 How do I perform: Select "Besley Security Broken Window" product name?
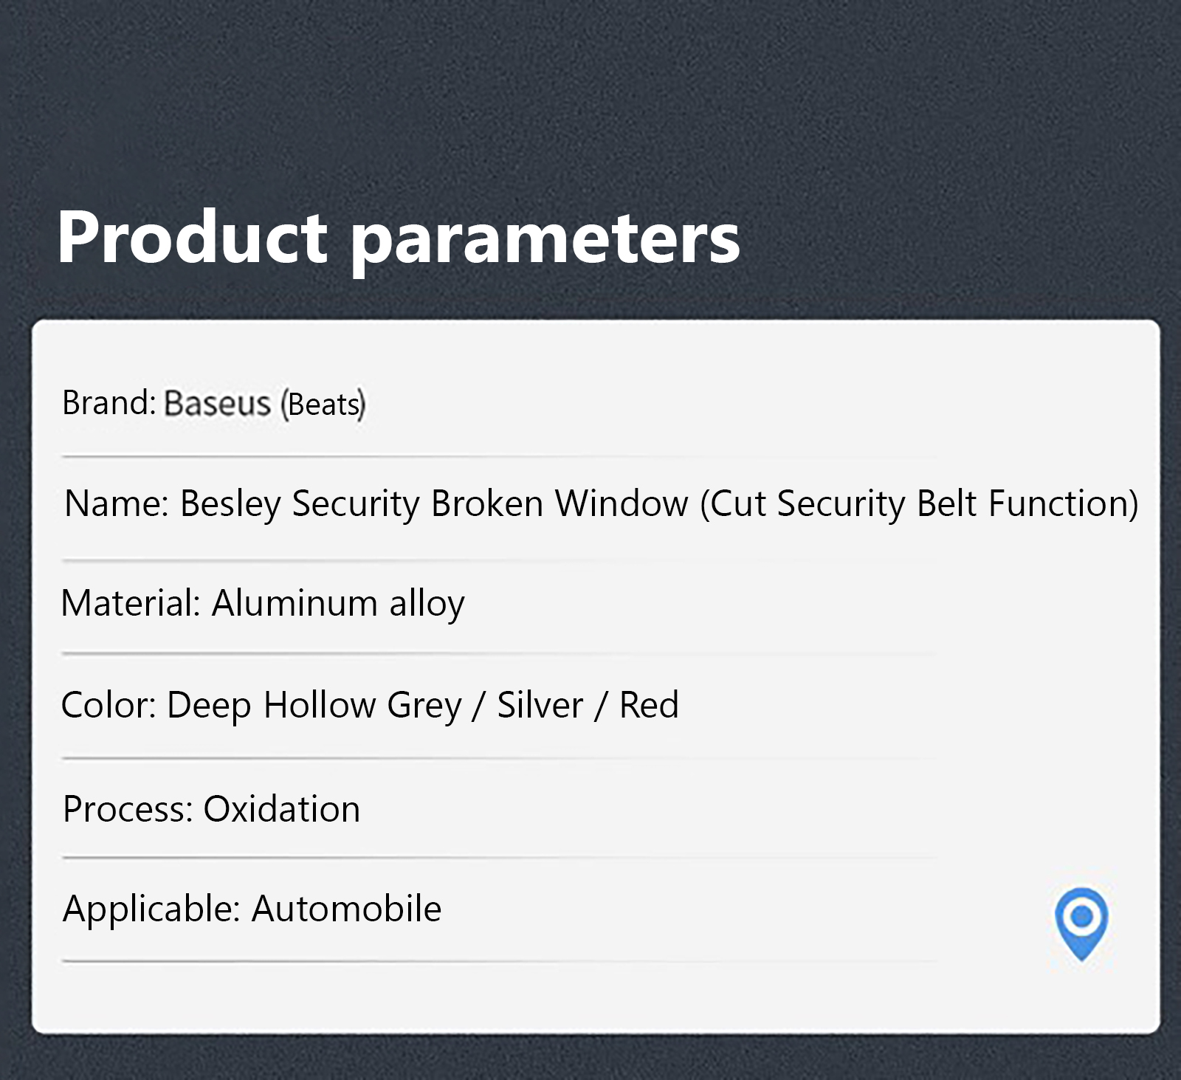pyautogui.click(x=434, y=504)
